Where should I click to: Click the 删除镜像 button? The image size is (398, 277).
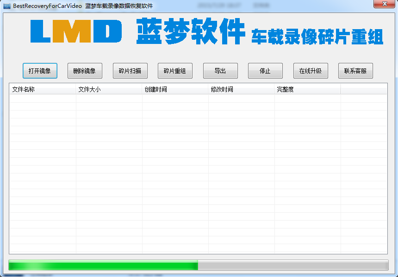click(x=85, y=71)
